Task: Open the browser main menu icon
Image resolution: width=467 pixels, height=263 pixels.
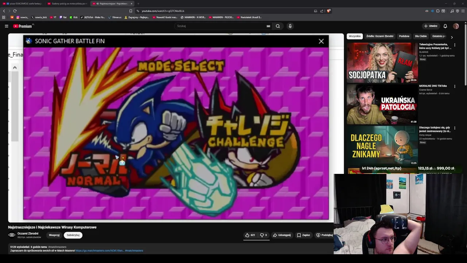Action: click(x=463, y=11)
